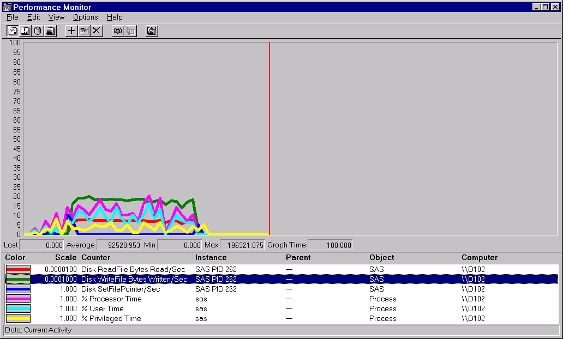The width and height of the screenshot is (563, 339).
Task: Open the Options toolbar icon
Action: click(x=152, y=31)
